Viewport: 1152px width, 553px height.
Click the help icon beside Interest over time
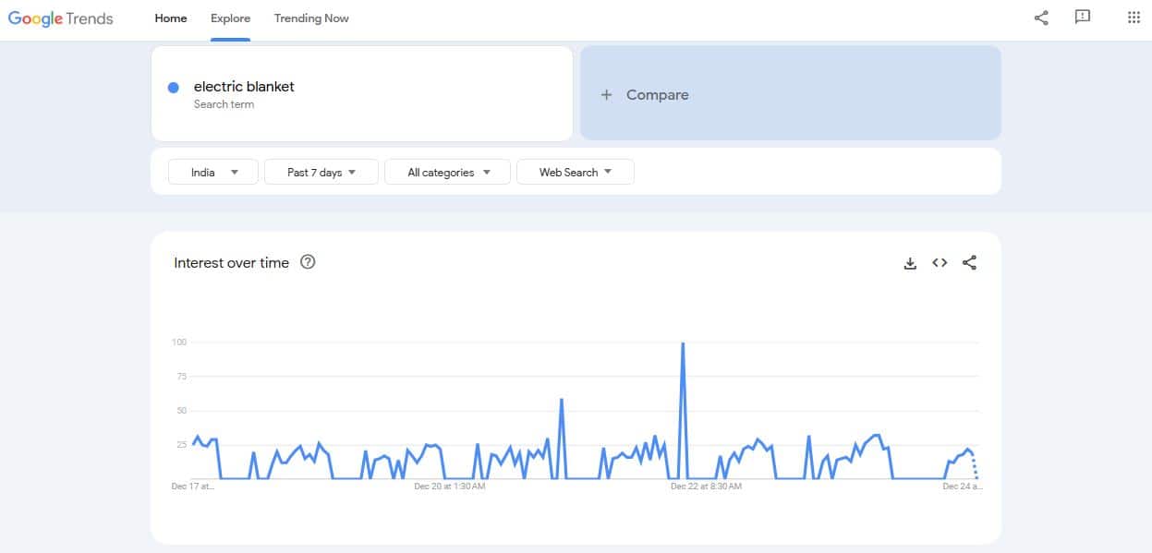click(x=309, y=262)
